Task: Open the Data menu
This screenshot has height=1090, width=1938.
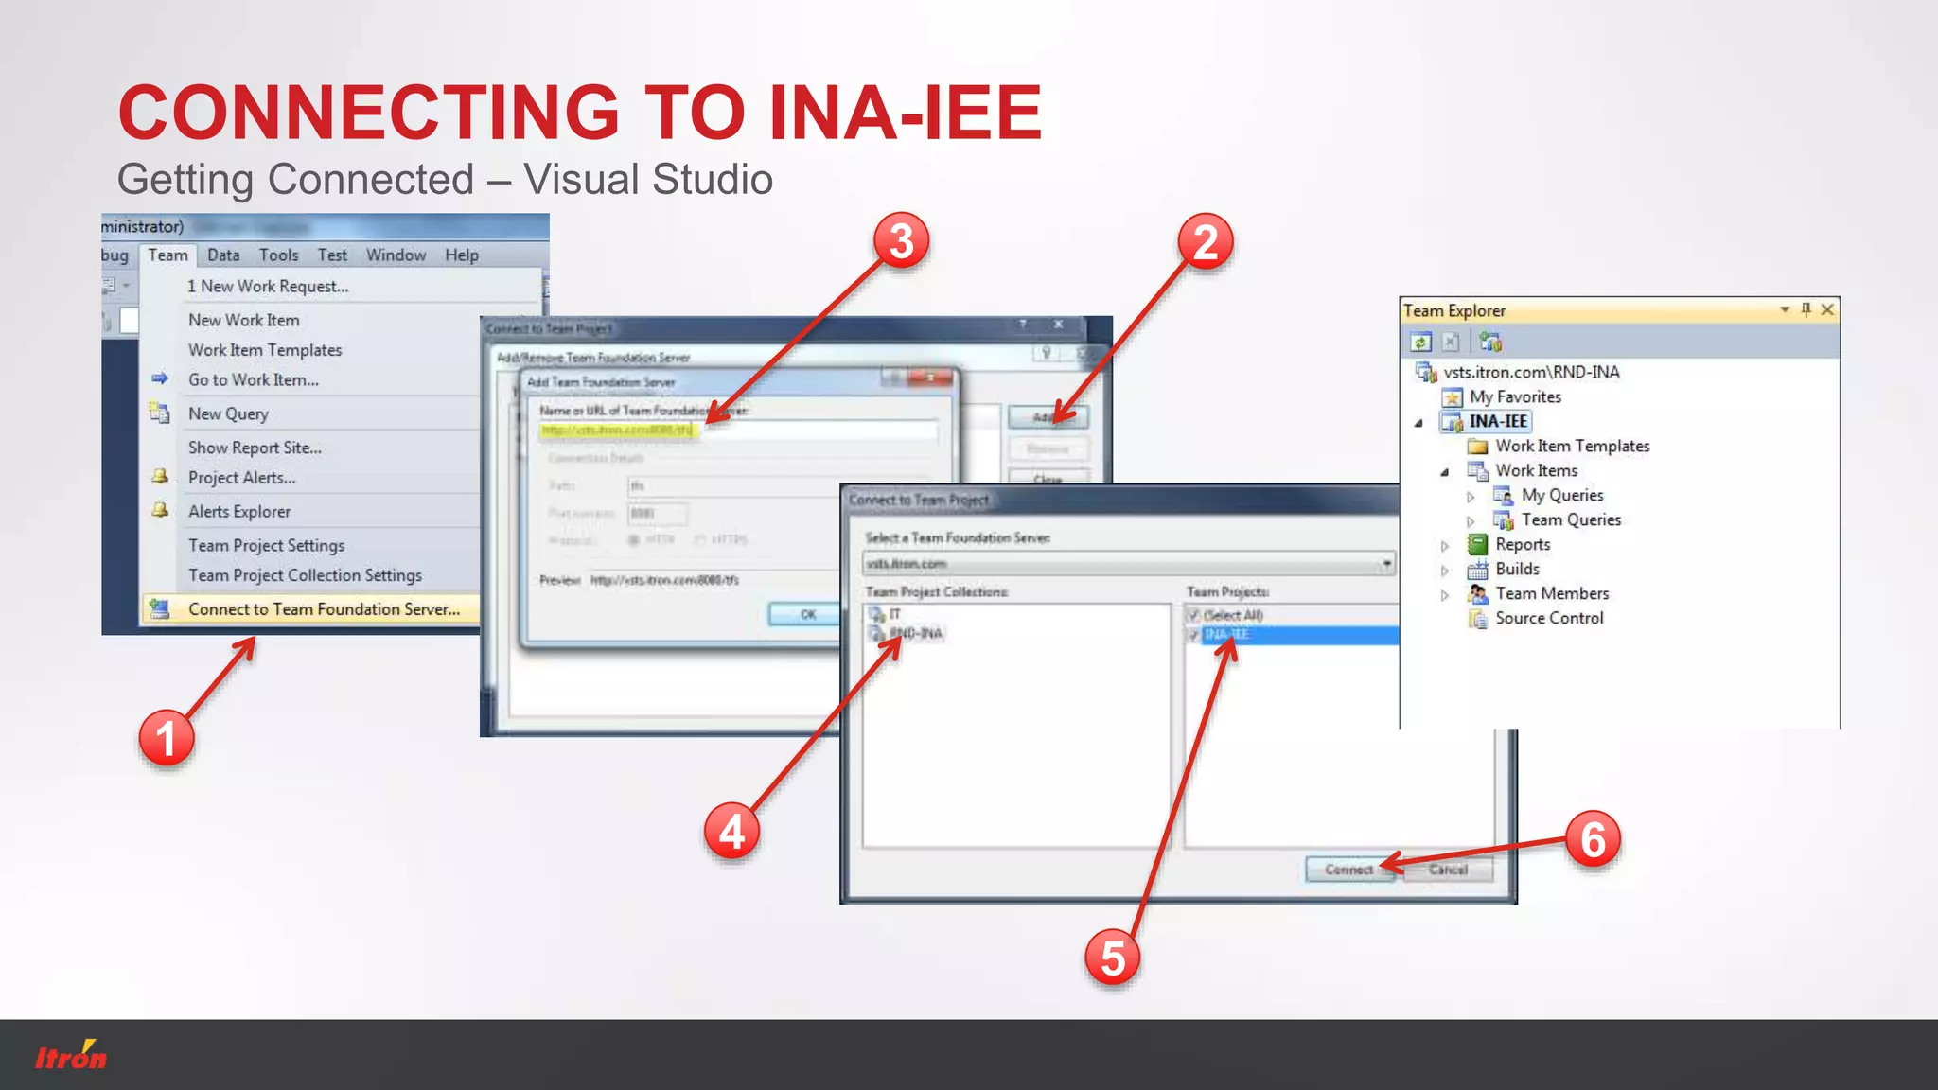Action: coord(223,255)
